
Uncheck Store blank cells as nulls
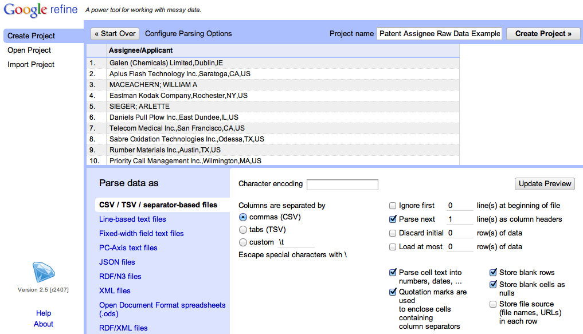pos(493,285)
